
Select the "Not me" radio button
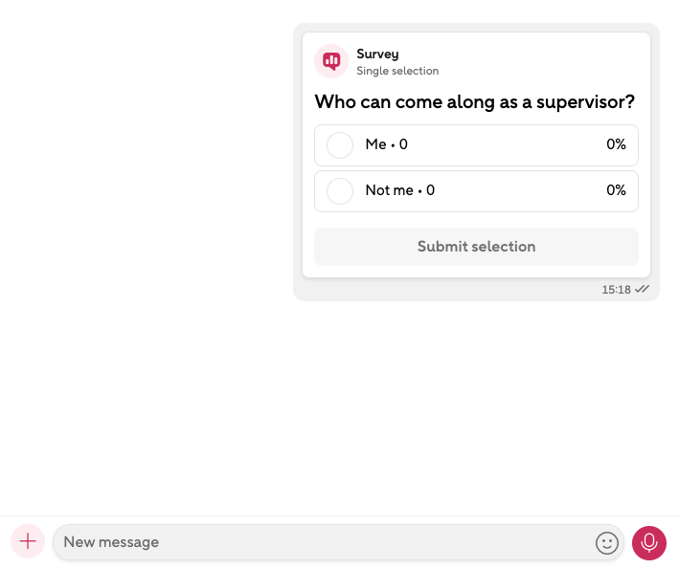[x=340, y=191]
